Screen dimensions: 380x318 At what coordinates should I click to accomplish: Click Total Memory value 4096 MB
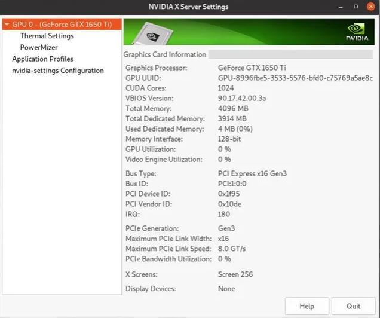point(233,108)
